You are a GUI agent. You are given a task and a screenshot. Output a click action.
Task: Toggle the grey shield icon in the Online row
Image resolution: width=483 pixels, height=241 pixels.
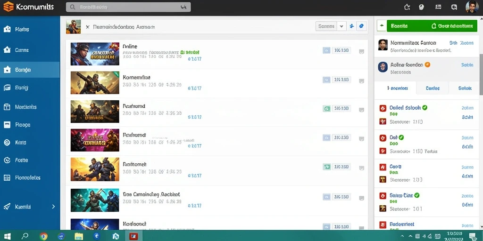[x=362, y=51]
